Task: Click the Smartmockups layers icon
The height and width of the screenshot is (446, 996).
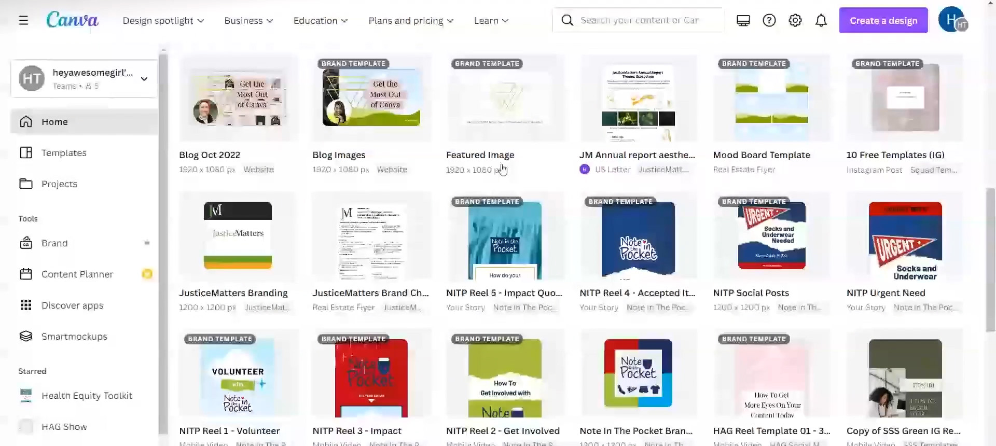Action: coord(26,336)
